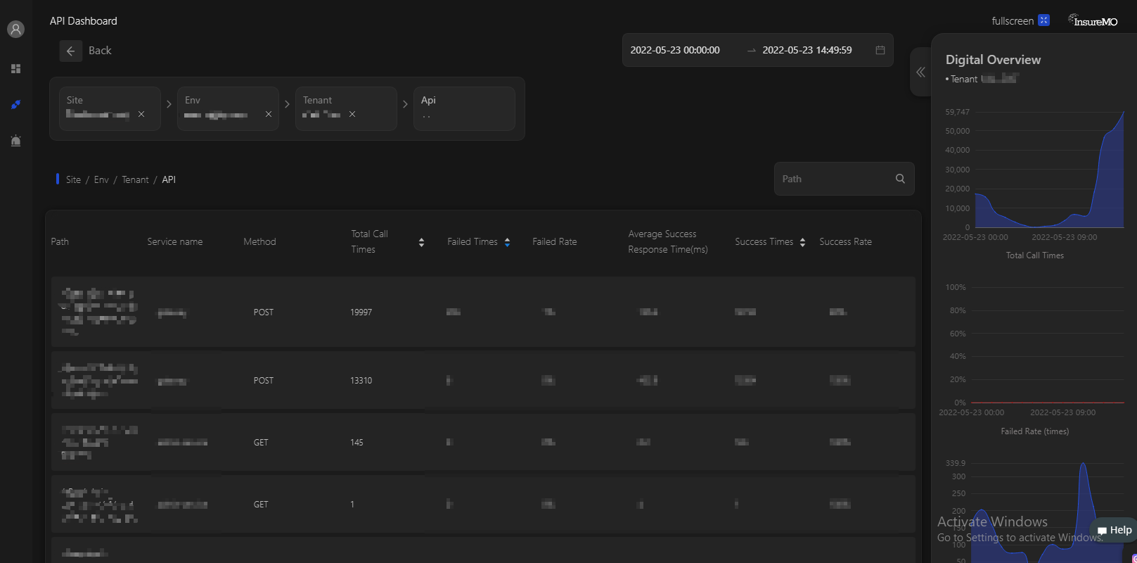
Task: Click the Total Call Times chart label
Action: [1035, 255]
